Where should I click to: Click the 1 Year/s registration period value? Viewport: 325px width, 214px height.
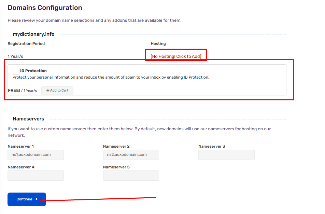(x=15, y=56)
